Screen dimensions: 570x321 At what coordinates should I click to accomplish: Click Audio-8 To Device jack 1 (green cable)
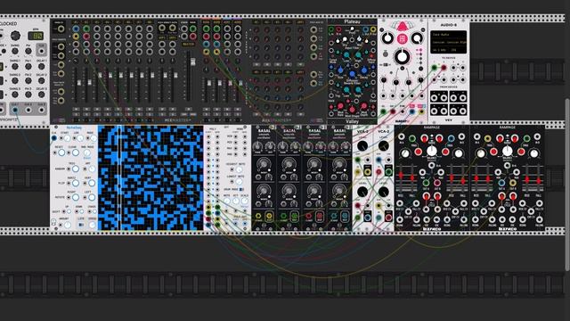pyautogui.click(x=434, y=68)
